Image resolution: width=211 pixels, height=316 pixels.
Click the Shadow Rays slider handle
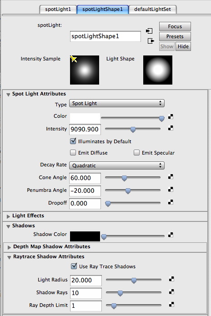coord(120,293)
